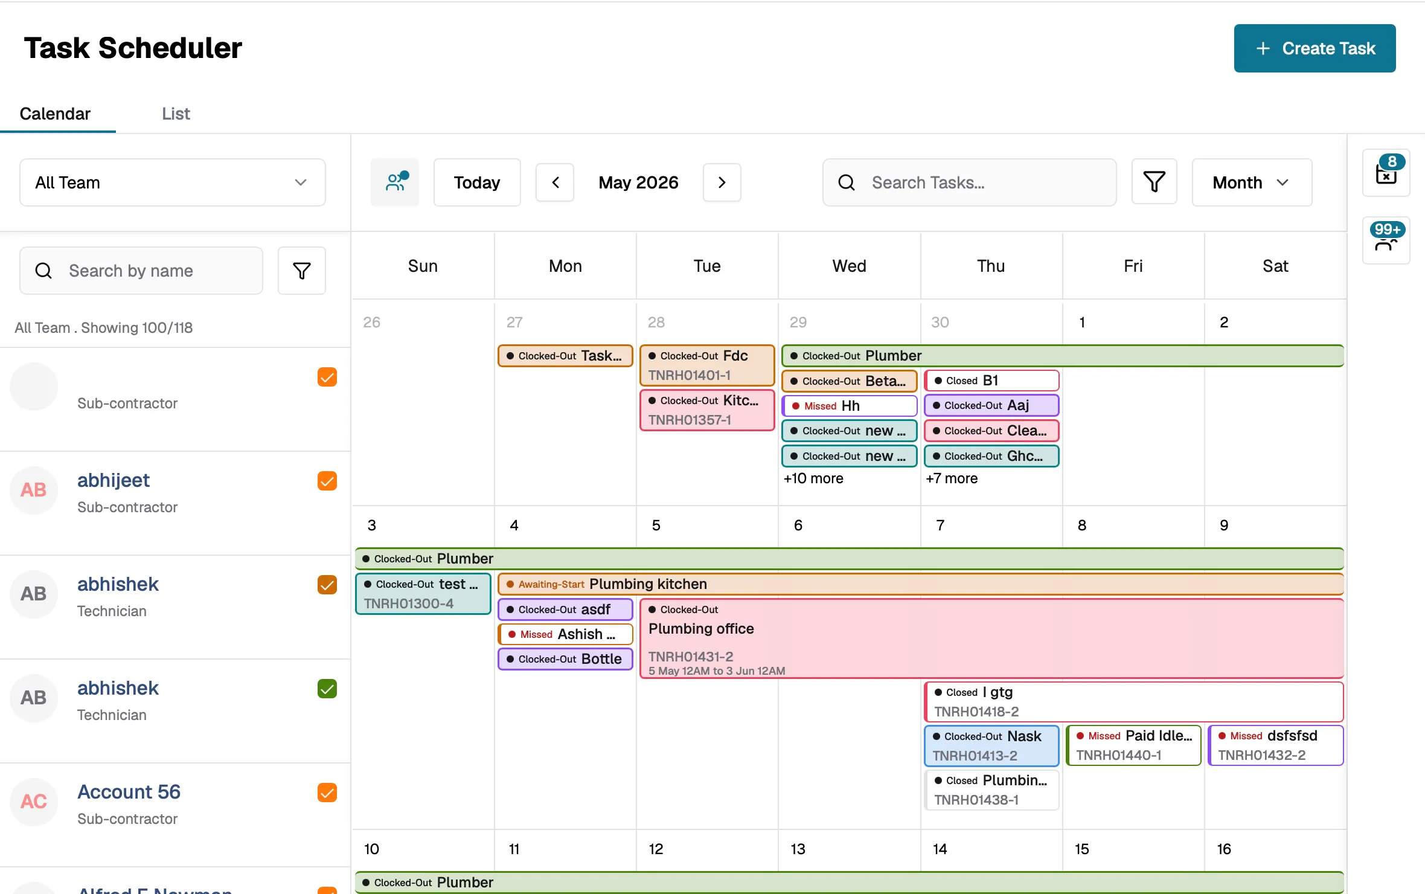
Task: Open Closed B1 task
Action: point(991,381)
